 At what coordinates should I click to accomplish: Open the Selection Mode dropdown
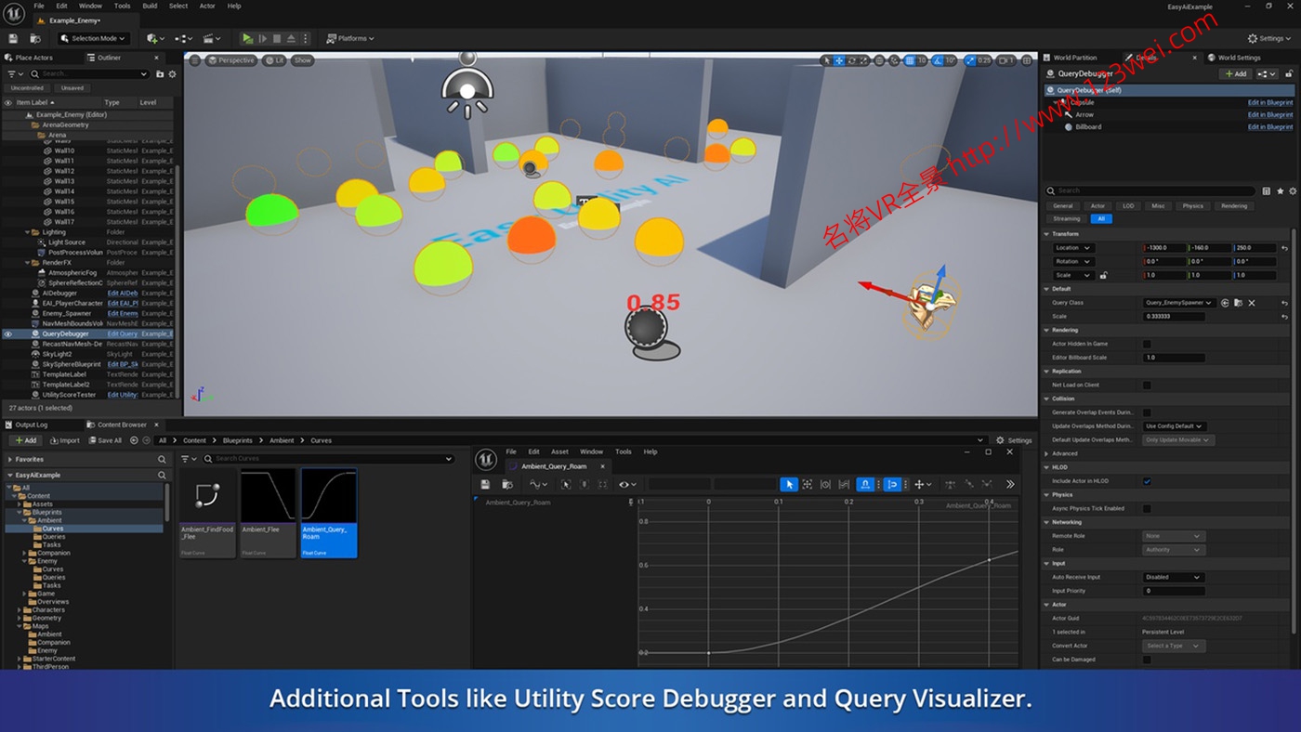[x=94, y=38]
